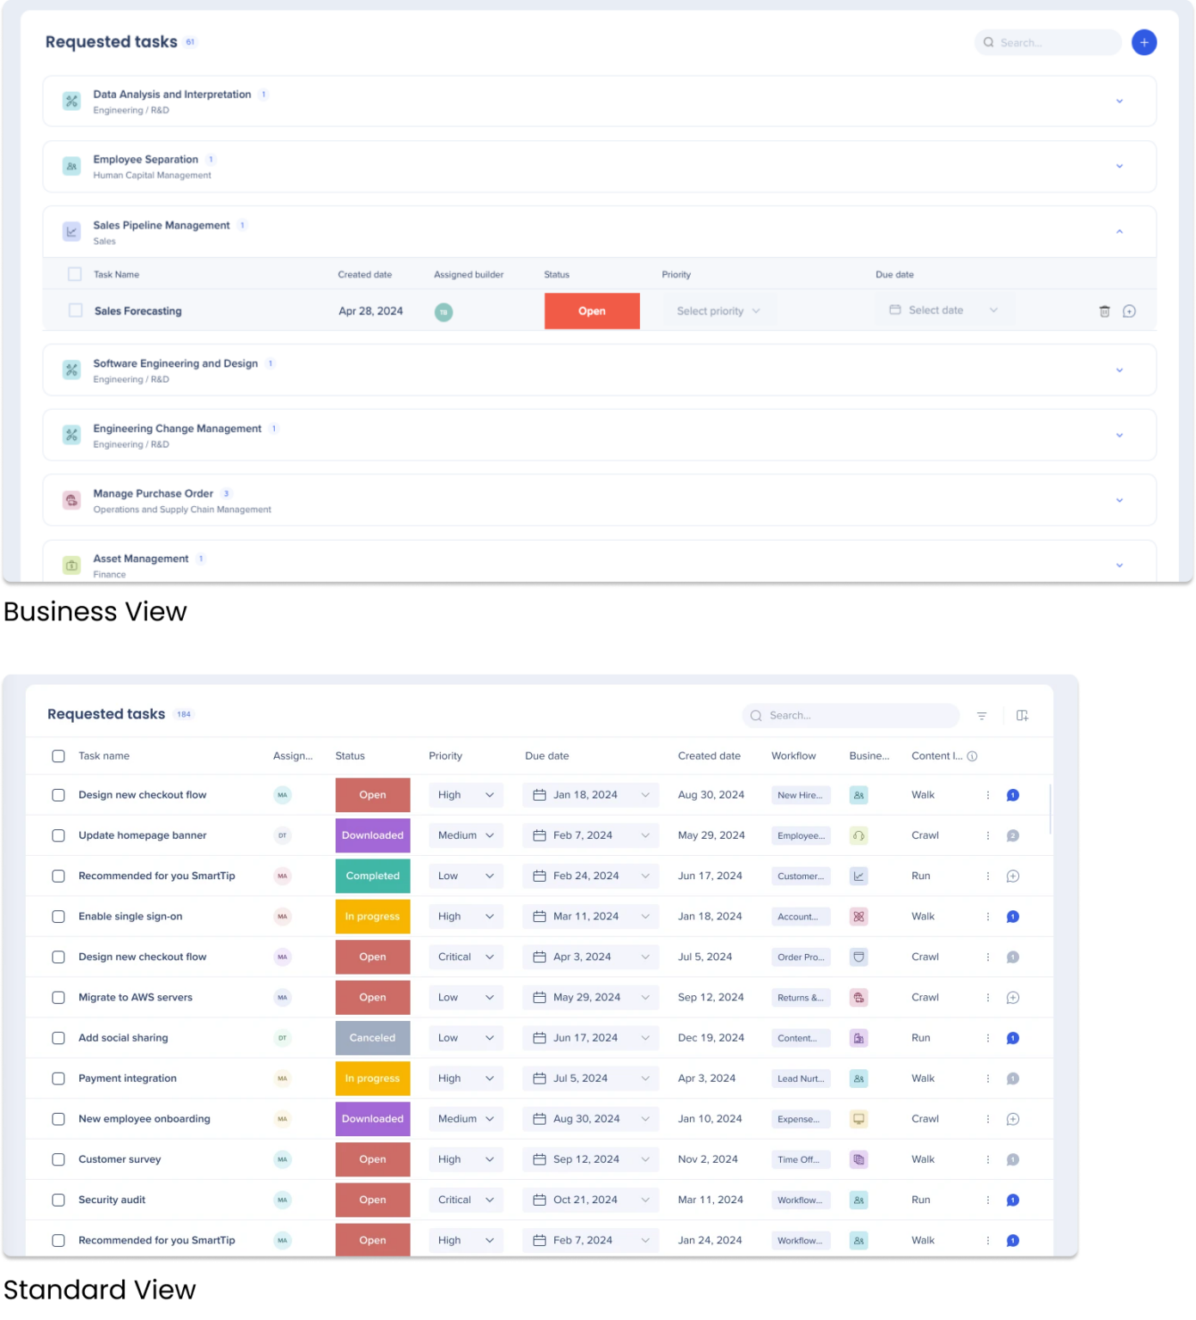Open the actions menu for Payment integration
Viewport: 1196px width, 1320px height.
[987, 1078]
